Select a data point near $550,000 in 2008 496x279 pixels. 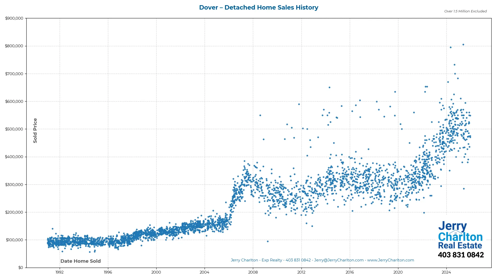pos(260,115)
